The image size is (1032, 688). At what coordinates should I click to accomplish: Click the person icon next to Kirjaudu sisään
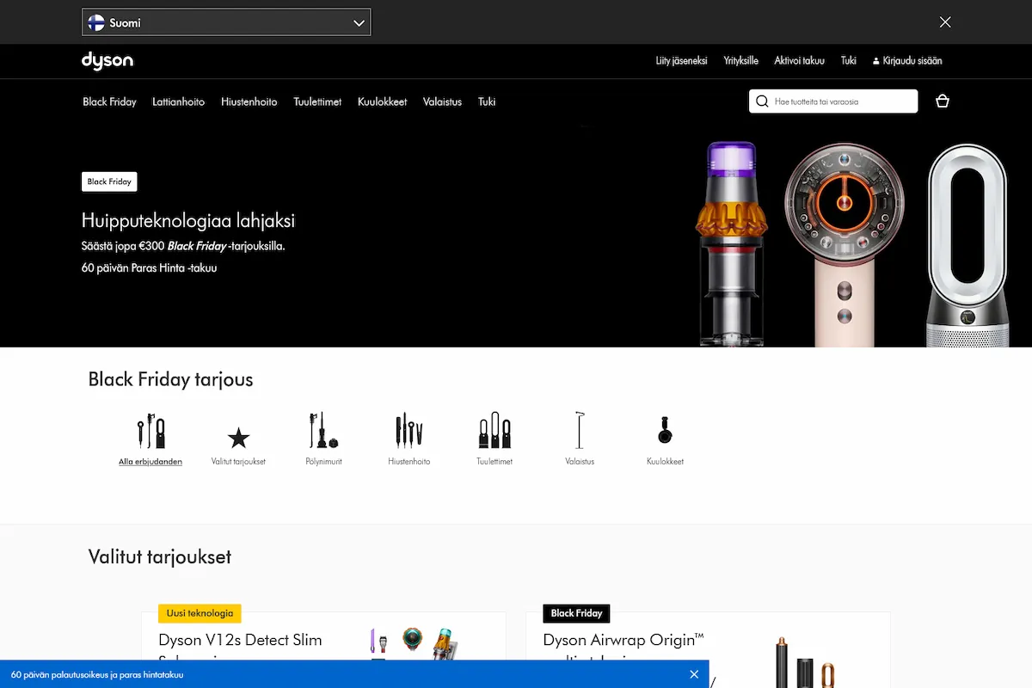875,60
